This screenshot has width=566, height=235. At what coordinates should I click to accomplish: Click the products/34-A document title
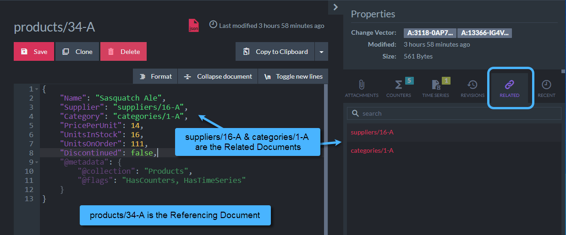55,27
